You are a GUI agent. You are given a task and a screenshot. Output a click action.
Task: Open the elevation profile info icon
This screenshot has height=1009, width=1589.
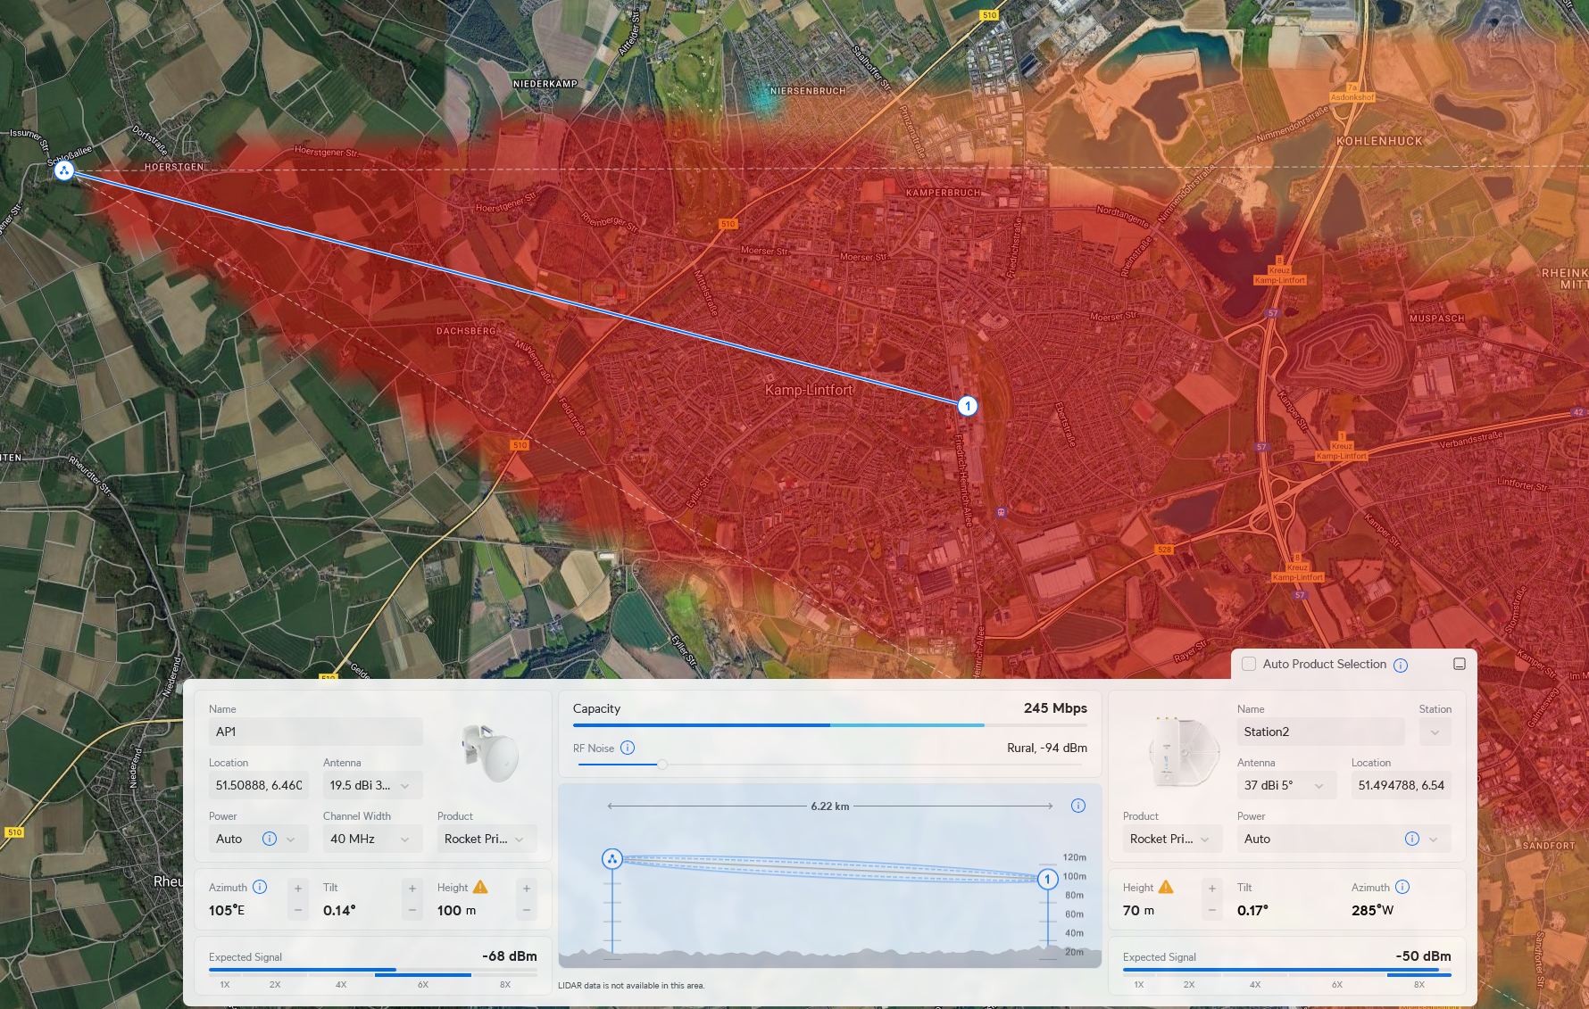[x=1077, y=806]
